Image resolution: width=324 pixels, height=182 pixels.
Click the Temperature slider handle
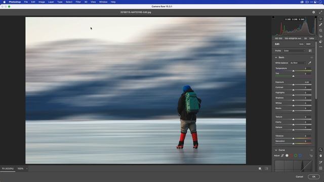tap(293, 71)
